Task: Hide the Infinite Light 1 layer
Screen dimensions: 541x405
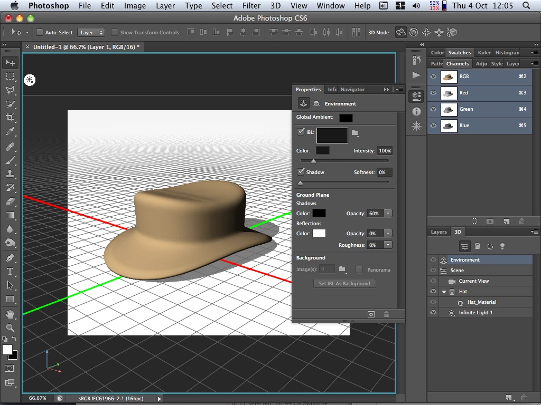Action: [433, 313]
